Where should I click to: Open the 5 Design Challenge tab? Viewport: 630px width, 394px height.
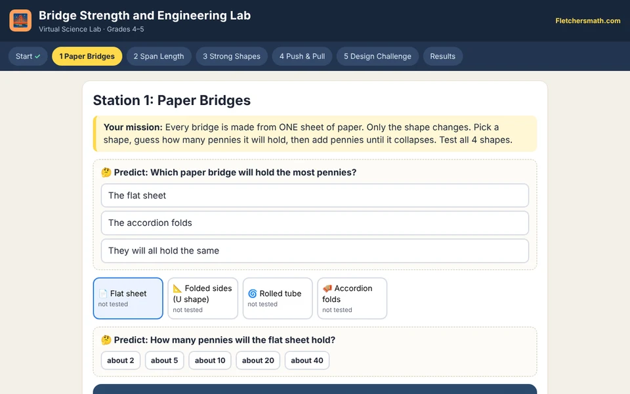(377, 56)
